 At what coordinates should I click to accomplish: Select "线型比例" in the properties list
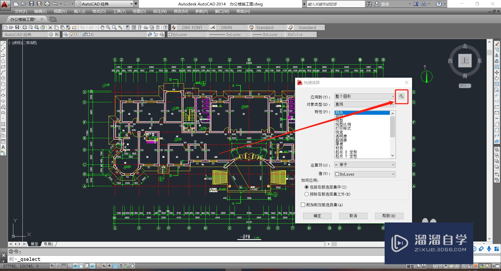pos(343,124)
